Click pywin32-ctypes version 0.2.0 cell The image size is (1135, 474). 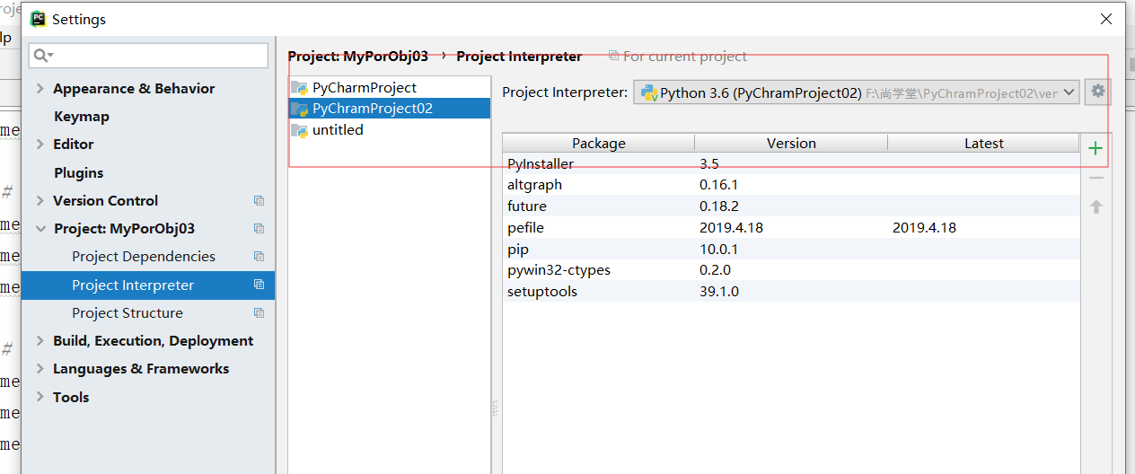(715, 270)
